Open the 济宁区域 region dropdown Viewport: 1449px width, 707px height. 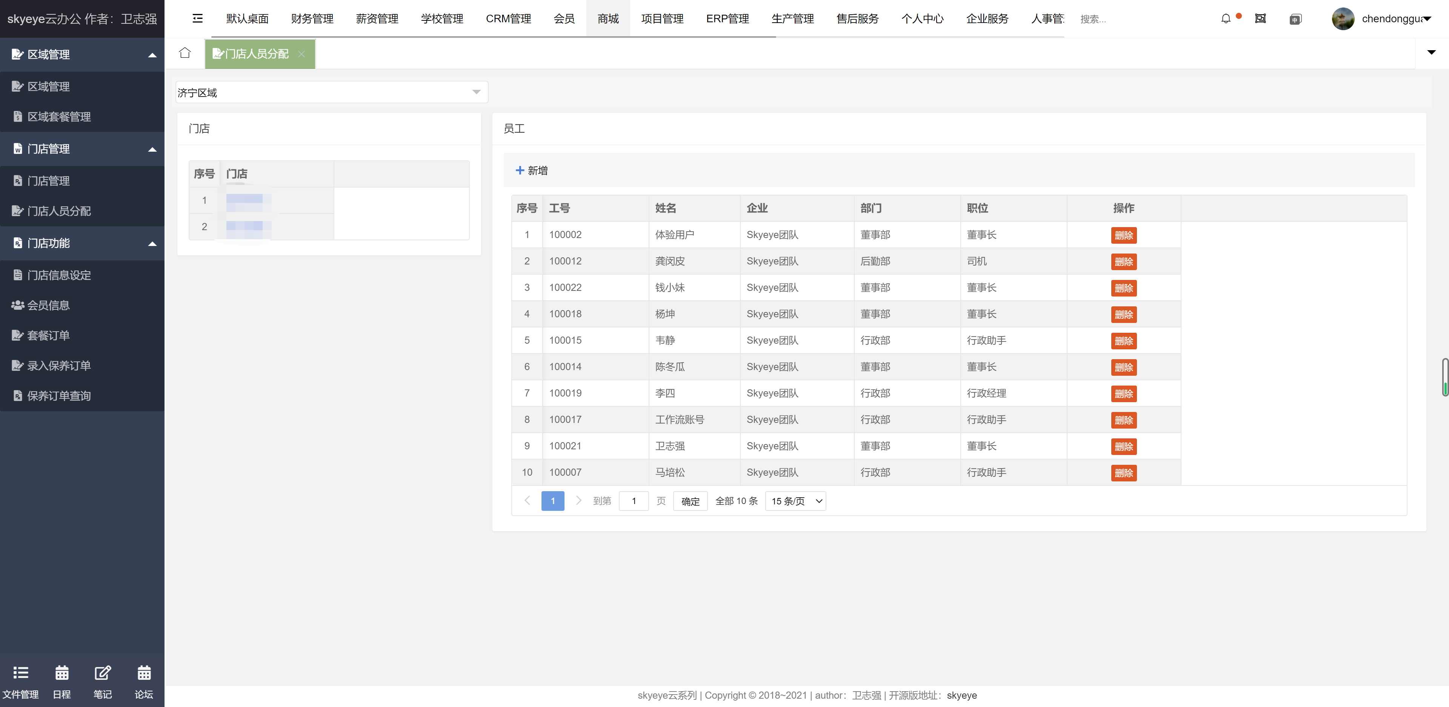pos(331,92)
